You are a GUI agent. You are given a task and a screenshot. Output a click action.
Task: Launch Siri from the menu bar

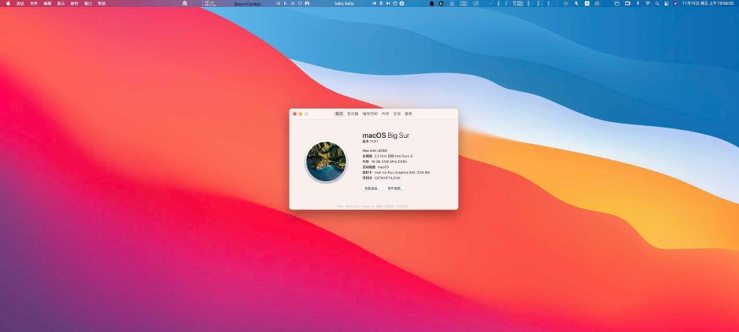coord(675,3)
